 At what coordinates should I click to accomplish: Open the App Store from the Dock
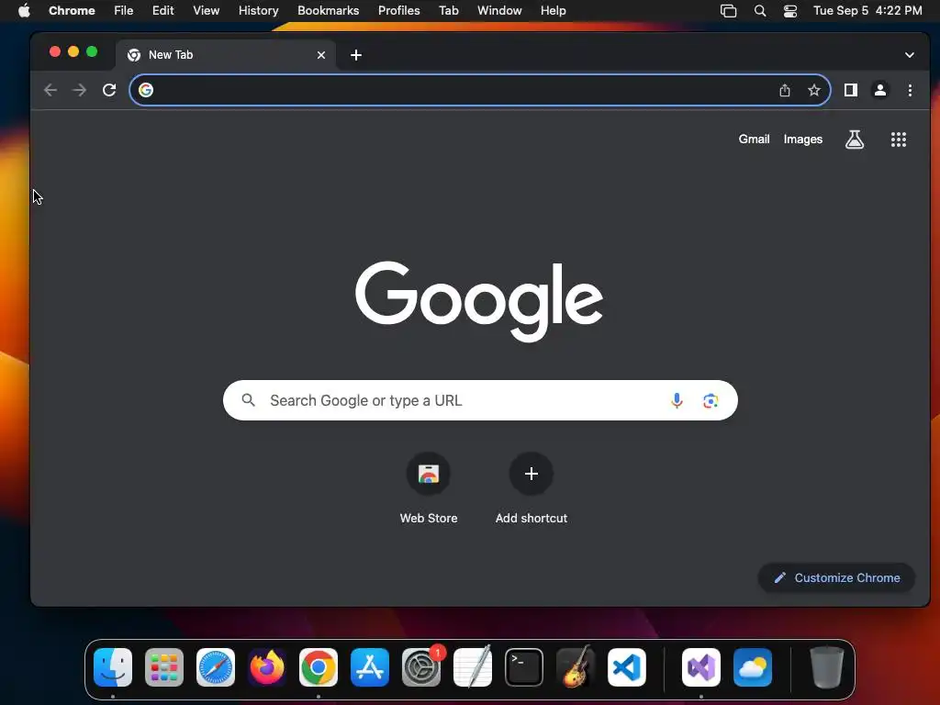tap(370, 667)
